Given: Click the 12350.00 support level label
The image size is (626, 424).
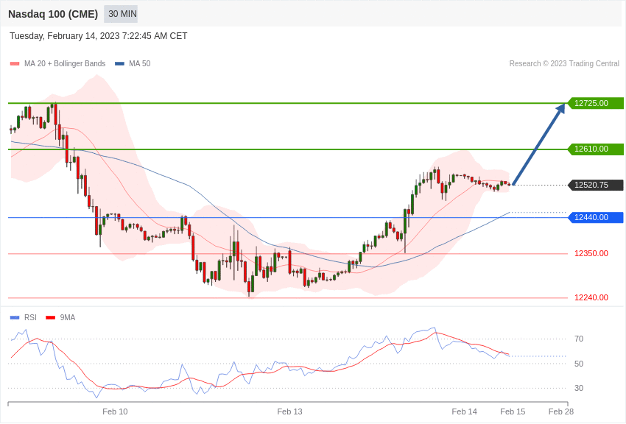Looking at the screenshot, I should (591, 254).
